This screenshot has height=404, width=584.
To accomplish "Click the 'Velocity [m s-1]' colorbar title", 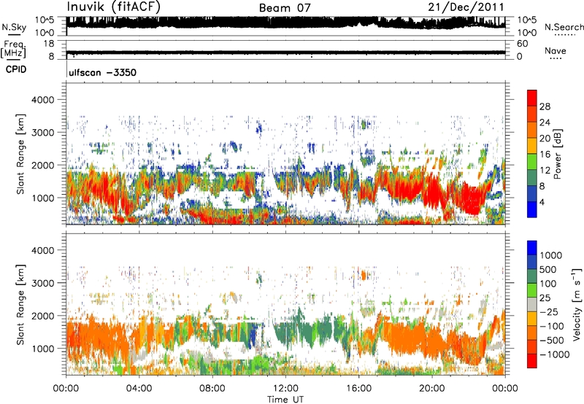I will coord(577,303).
